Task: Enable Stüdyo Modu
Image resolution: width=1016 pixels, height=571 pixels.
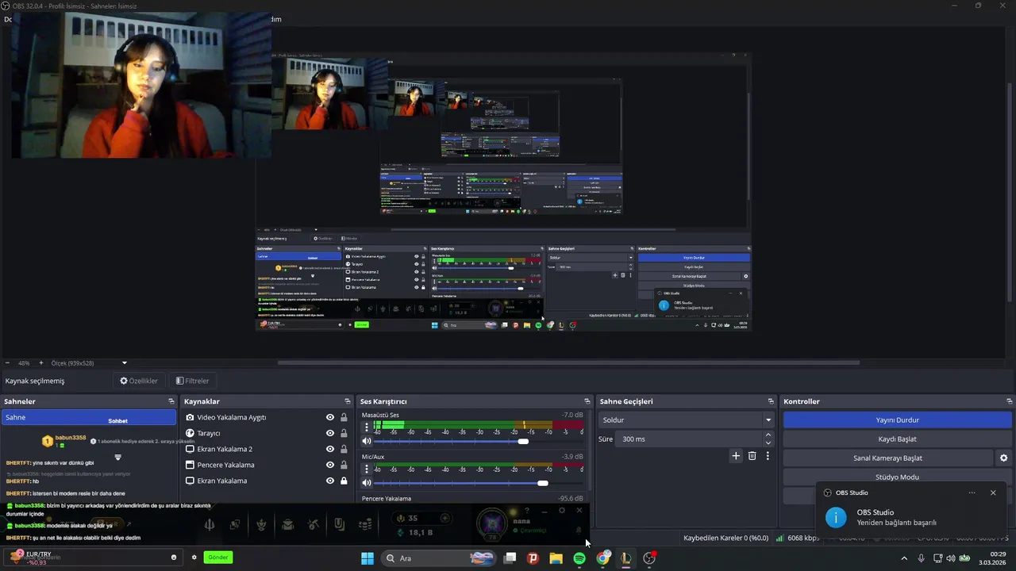Action: coord(898,477)
